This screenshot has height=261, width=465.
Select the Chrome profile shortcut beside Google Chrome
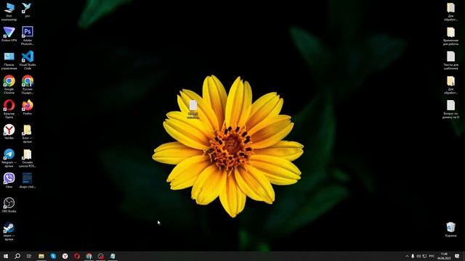28,85
